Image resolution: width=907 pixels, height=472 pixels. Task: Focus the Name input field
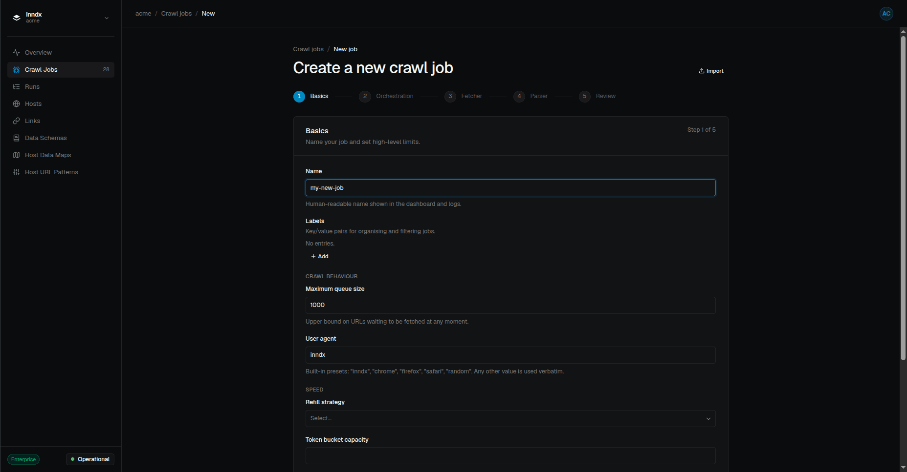[510, 188]
